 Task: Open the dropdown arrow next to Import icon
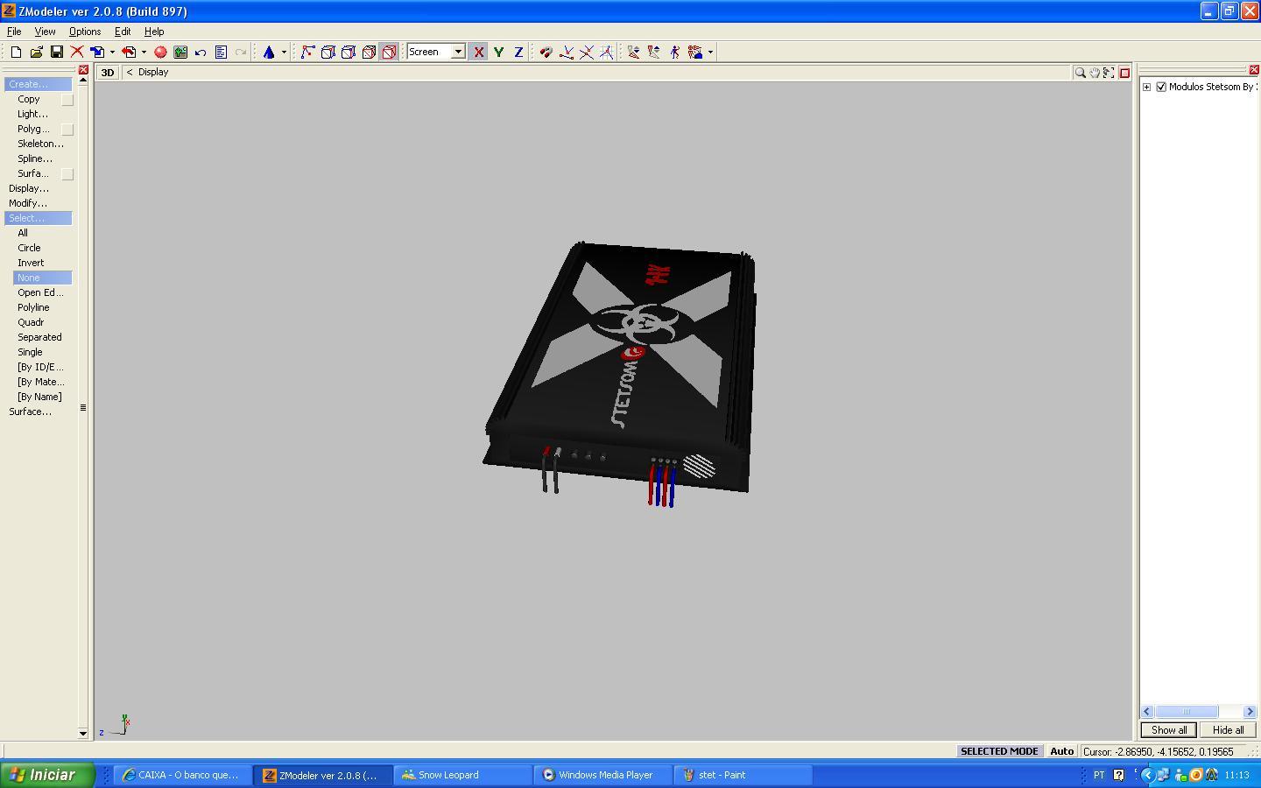click(112, 53)
